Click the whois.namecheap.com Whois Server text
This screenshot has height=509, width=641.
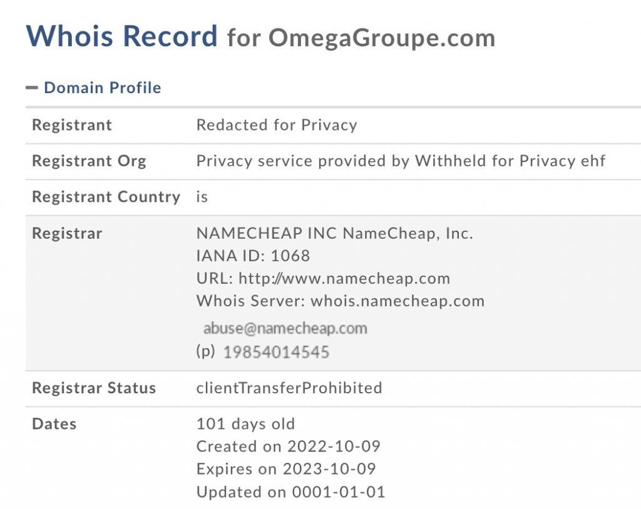tap(397, 301)
